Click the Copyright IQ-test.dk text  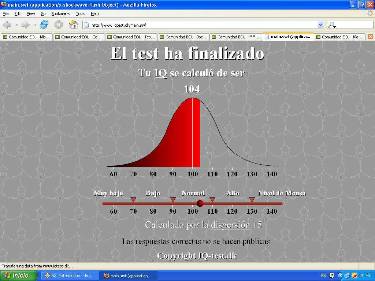tap(197, 256)
